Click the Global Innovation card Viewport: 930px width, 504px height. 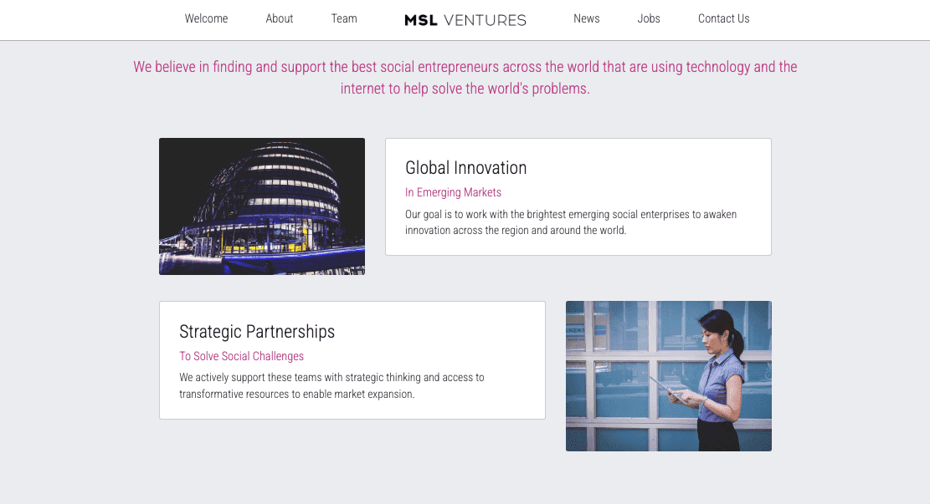[578, 196]
